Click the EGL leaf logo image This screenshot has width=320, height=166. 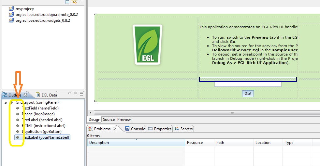(x=148, y=45)
